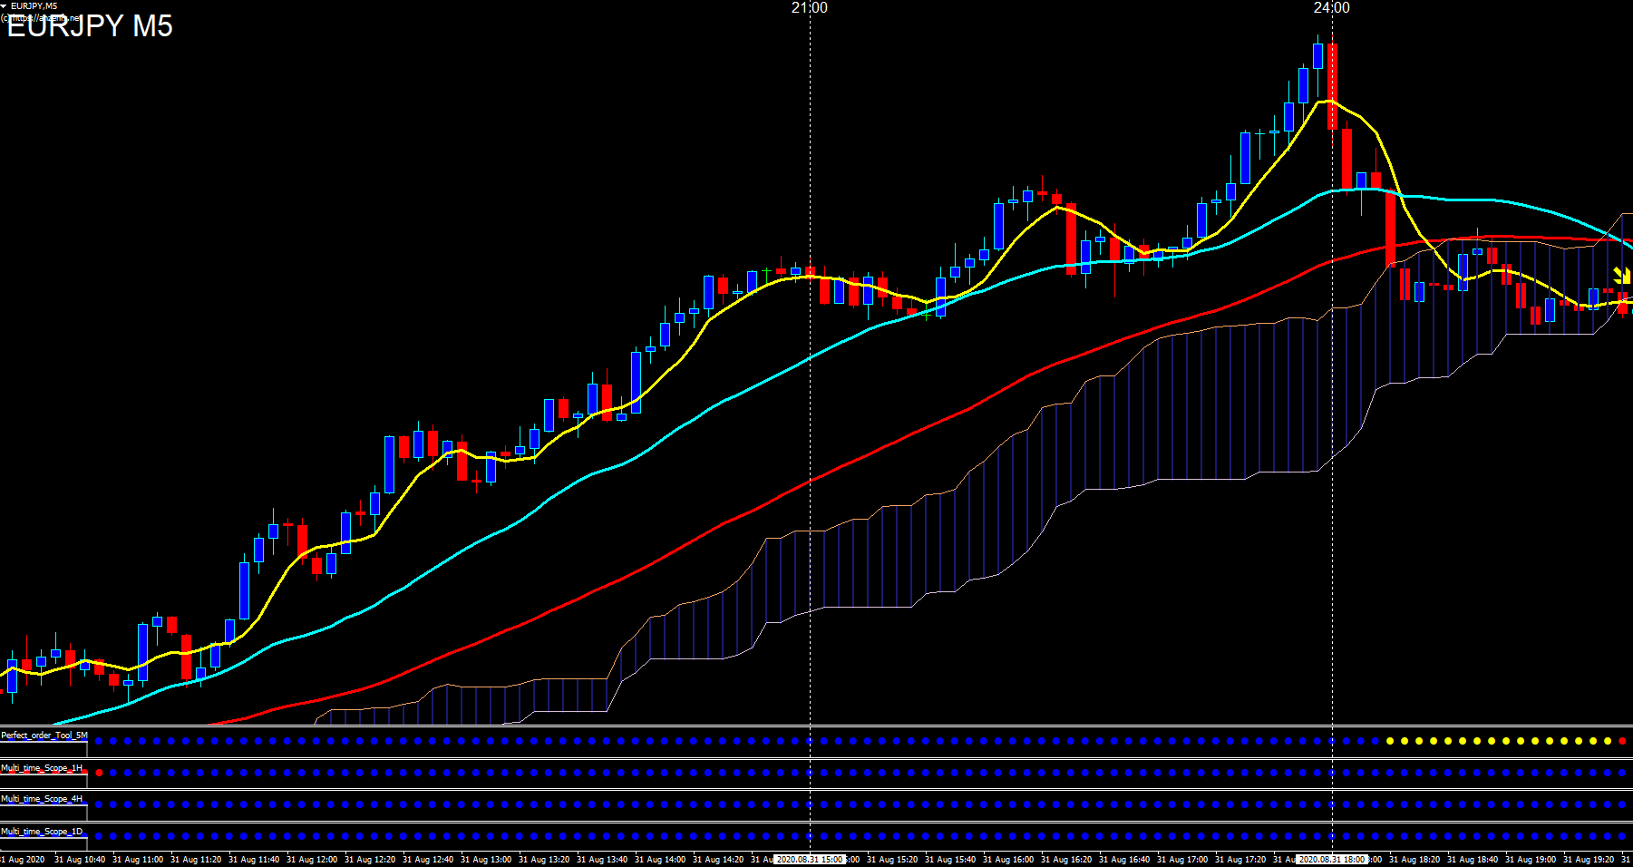Click the 2020.08.31 18:00 date marker
This screenshot has height=867, width=1633.
[x=1332, y=859]
